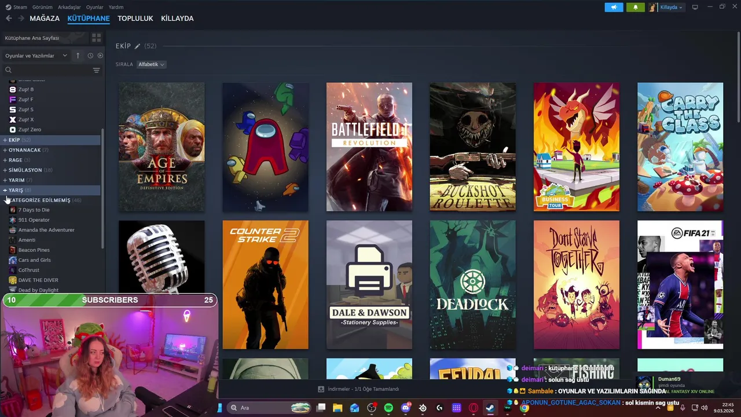Click the DAVE THE DIVER icon
The width and height of the screenshot is (741, 417).
(13, 280)
